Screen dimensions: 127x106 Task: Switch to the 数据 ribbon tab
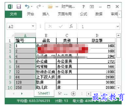(99, 14)
